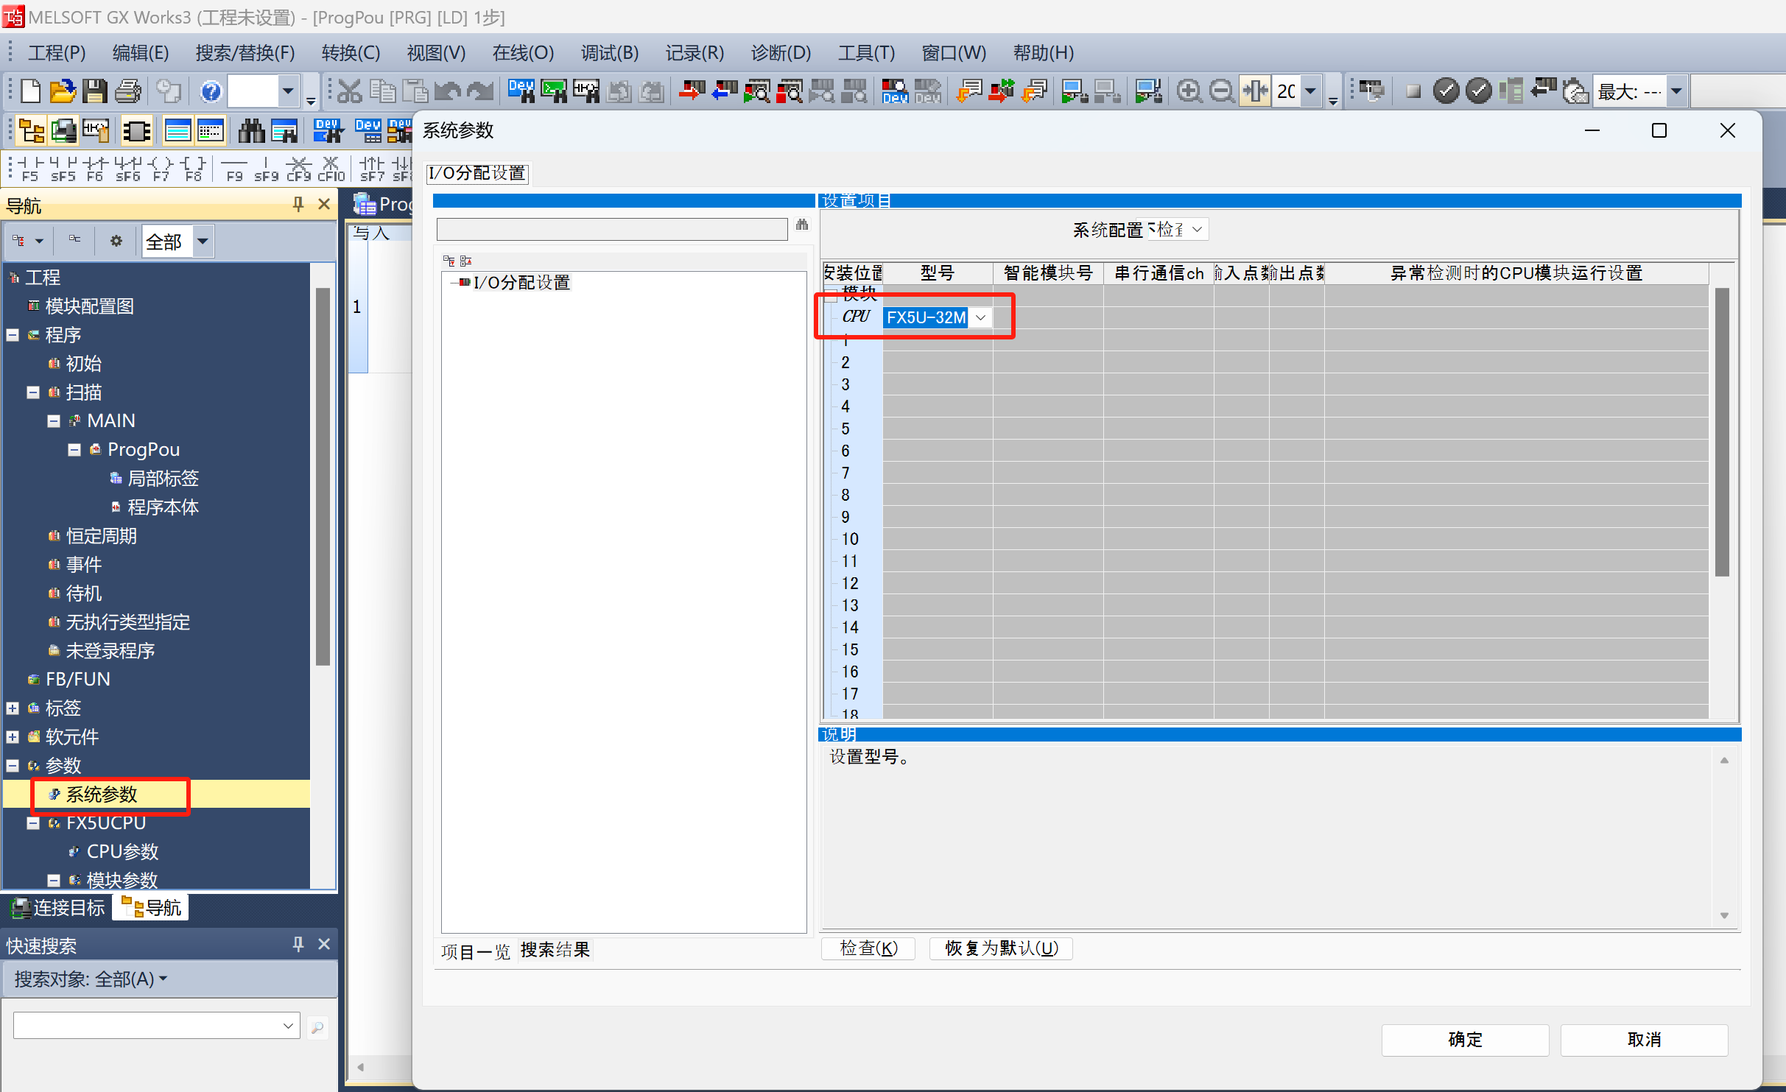Open the 最大 dropdown in toolbar
Image resolution: width=1786 pixels, height=1092 pixels.
tap(1677, 92)
